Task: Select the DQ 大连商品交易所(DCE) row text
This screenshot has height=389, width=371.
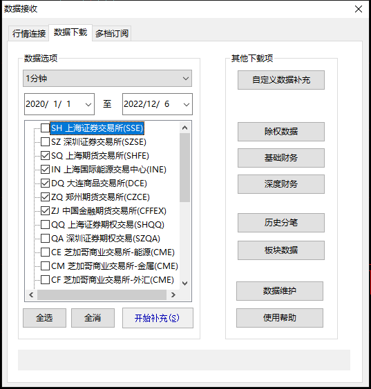Action: (x=99, y=183)
